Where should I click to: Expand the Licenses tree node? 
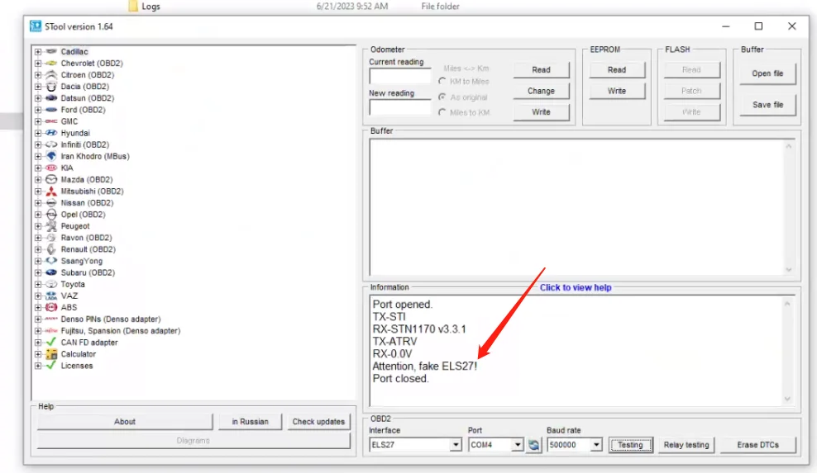[38, 366]
